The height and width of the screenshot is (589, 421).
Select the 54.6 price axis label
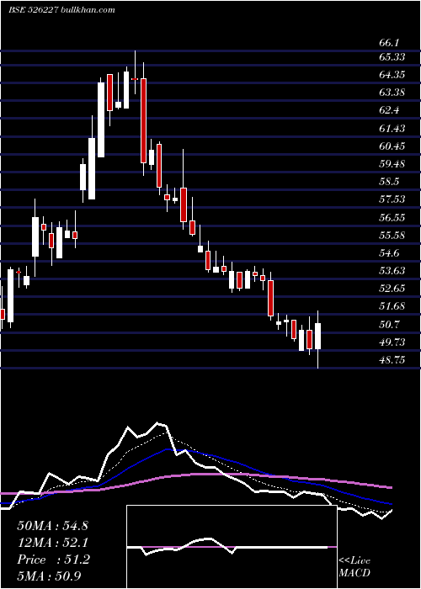coord(389,253)
